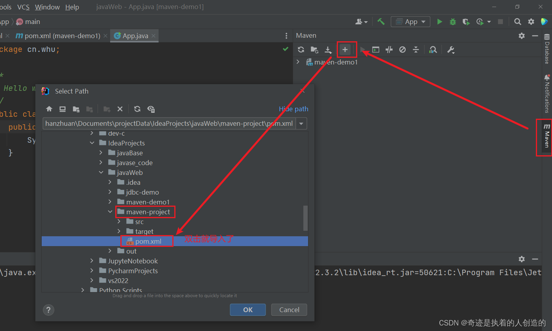Run App with green play icon
The width and height of the screenshot is (552, 331).
pyautogui.click(x=440, y=22)
